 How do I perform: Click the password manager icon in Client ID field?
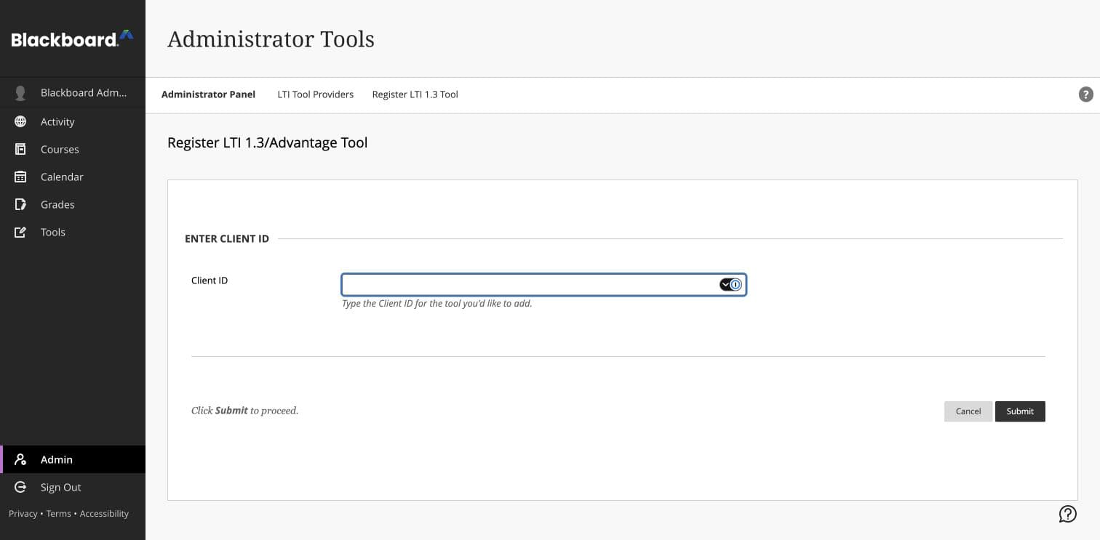(731, 284)
